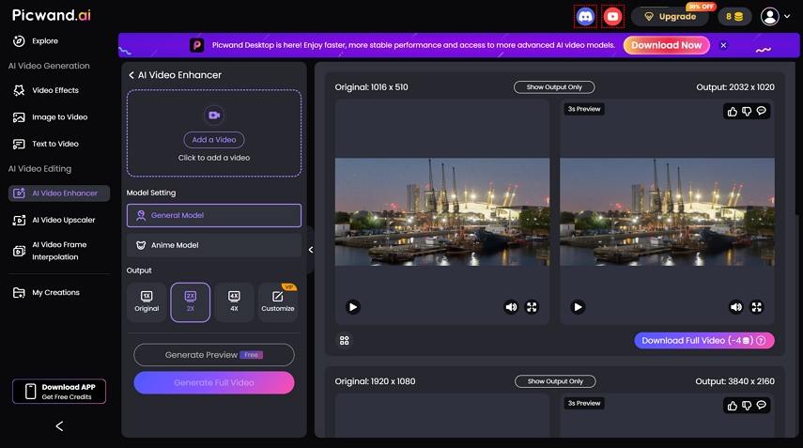This screenshot has height=448, width=803.
Task: Click the Upgrade button
Action: point(671,16)
